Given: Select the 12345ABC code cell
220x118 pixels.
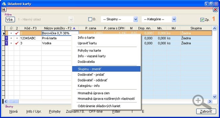Looking at the screenshot, I should coord(30,38).
